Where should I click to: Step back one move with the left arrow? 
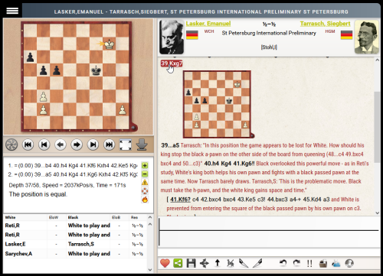click(61, 144)
